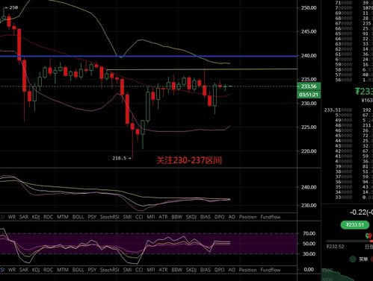This screenshot has width=373, height=281.
Task: Click the blue horizontal line at 240.00
Action: click(149, 56)
